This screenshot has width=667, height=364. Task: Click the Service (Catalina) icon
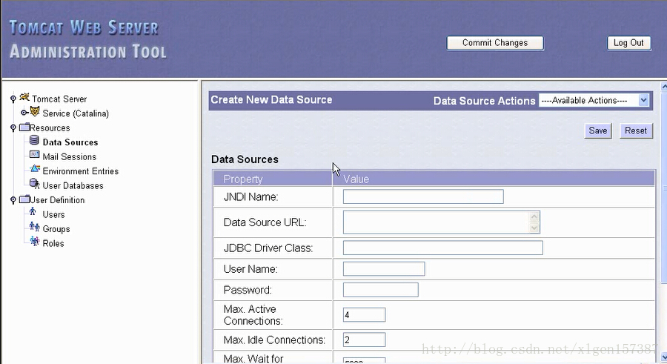[x=35, y=112]
